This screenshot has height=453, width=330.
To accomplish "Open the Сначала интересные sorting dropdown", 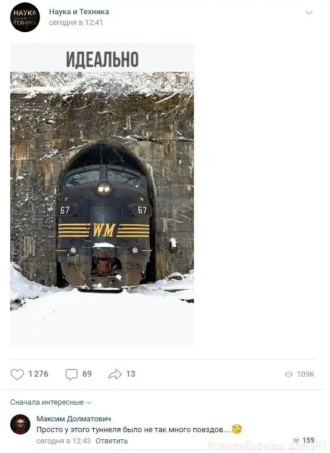I will 51,402.
